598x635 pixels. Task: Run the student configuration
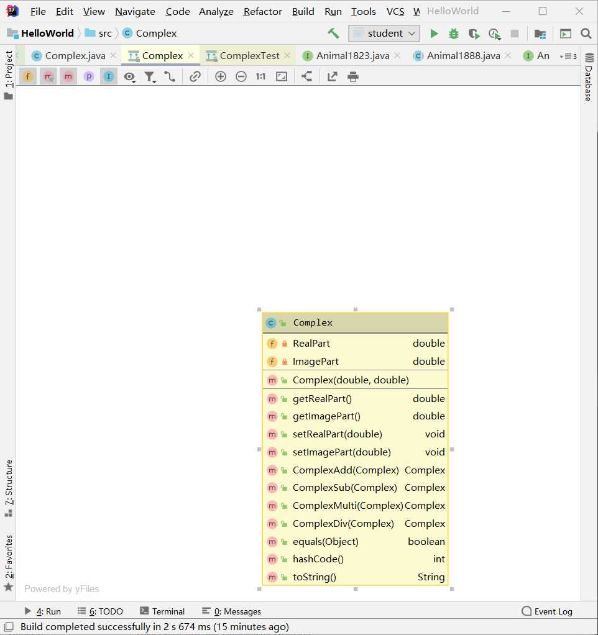[434, 33]
